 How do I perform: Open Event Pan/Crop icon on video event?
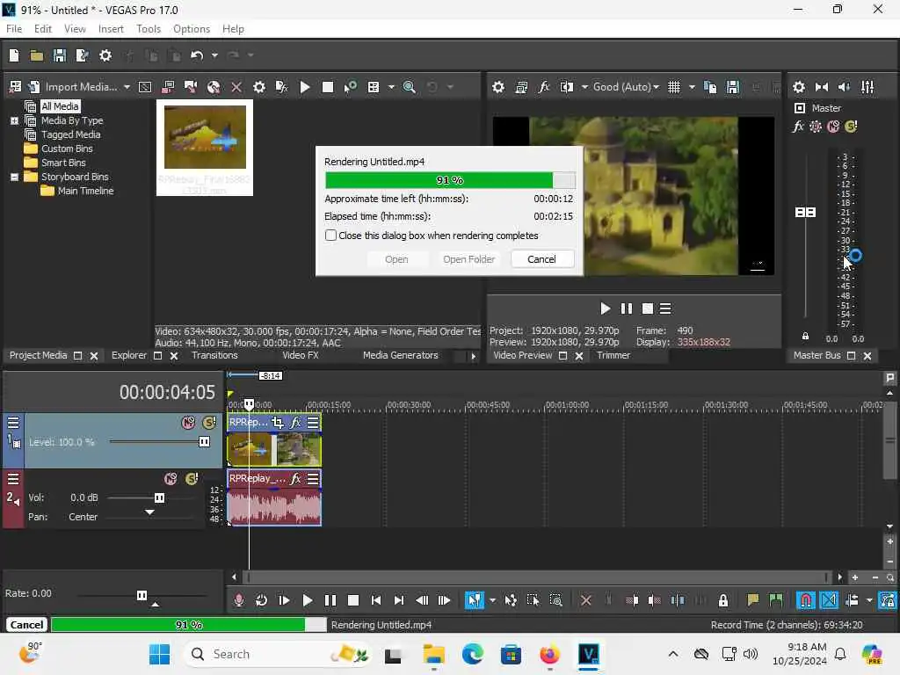pyautogui.click(x=278, y=423)
